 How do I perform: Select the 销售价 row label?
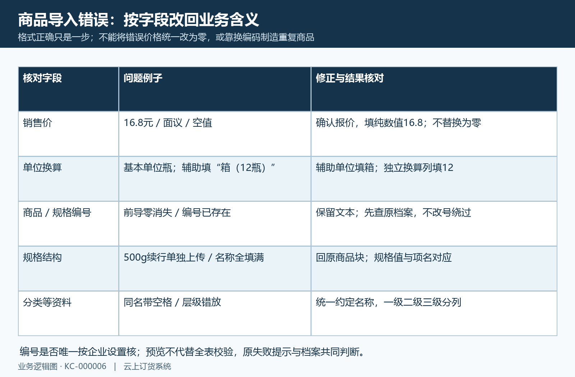click(68, 134)
